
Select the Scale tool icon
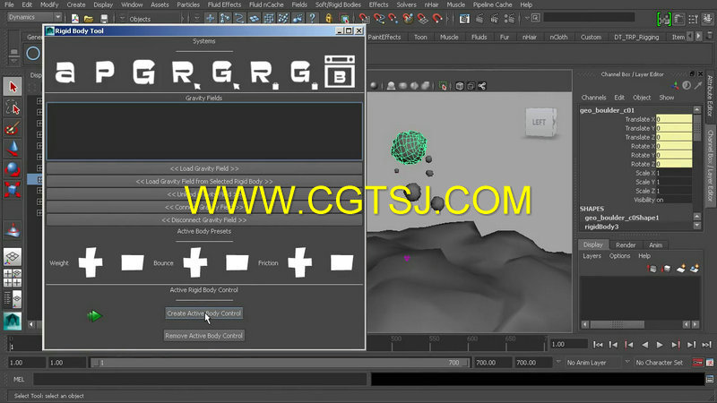click(x=13, y=190)
